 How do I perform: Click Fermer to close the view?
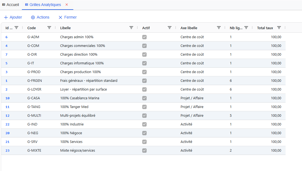pos(67,17)
